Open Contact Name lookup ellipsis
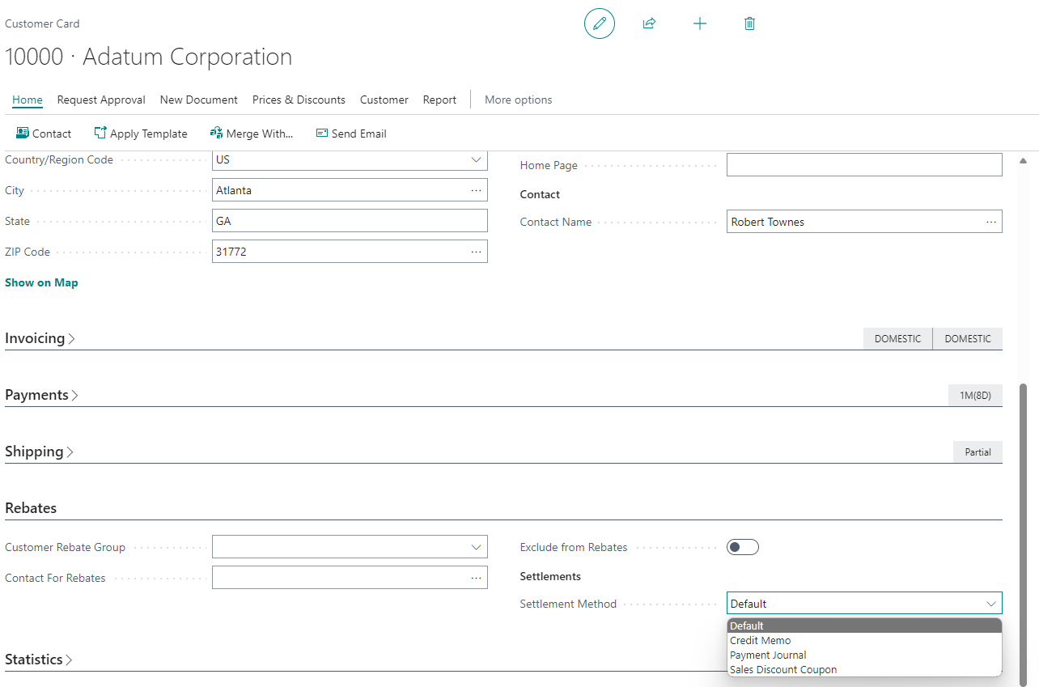 click(990, 222)
